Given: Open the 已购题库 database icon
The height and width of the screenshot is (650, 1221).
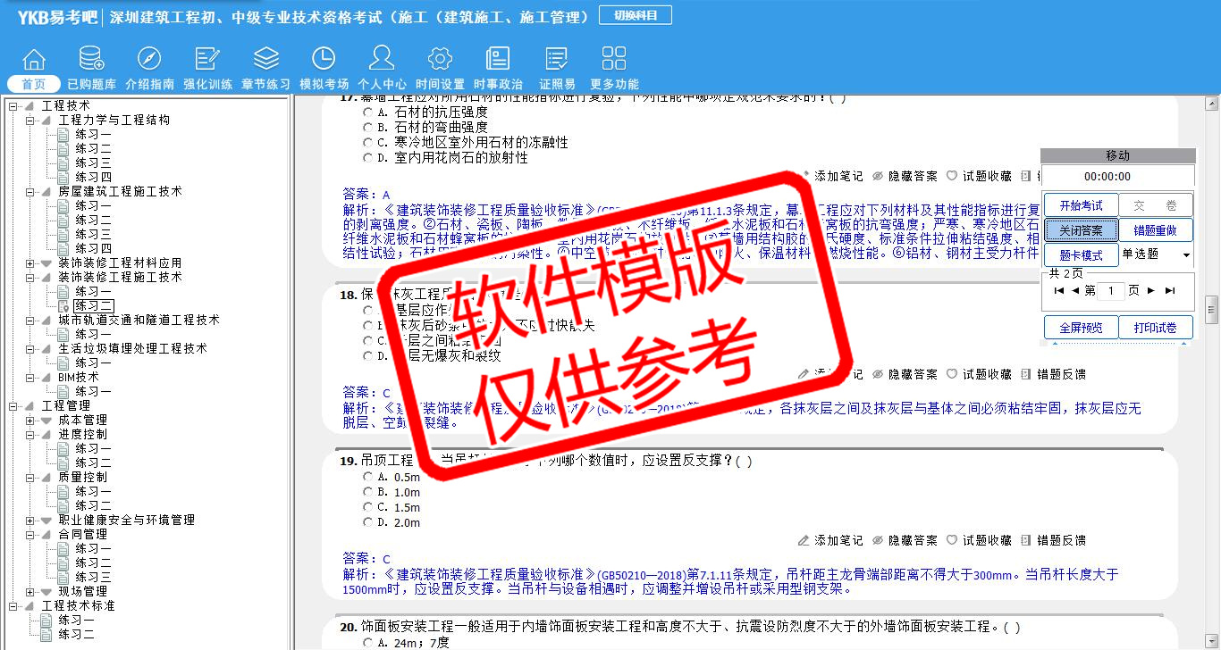Looking at the screenshot, I should [x=91, y=59].
